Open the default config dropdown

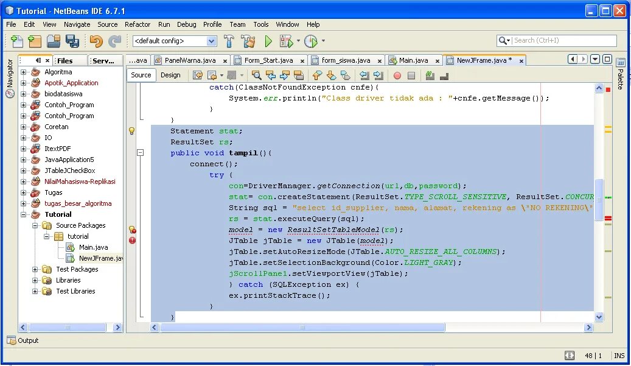click(x=211, y=41)
